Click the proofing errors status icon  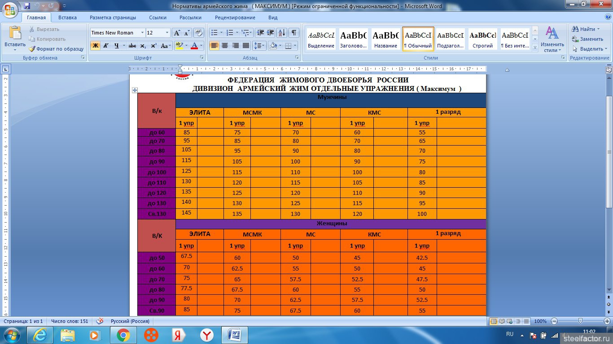click(100, 321)
